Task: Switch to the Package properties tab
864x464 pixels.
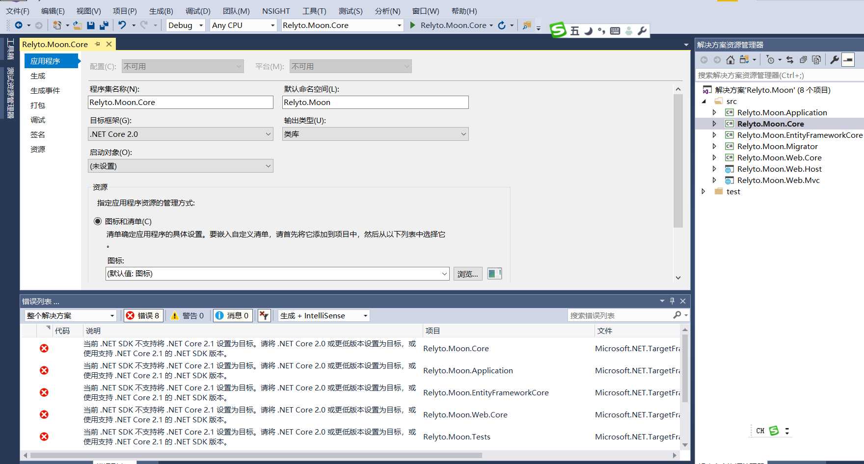Action: click(38, 105)
